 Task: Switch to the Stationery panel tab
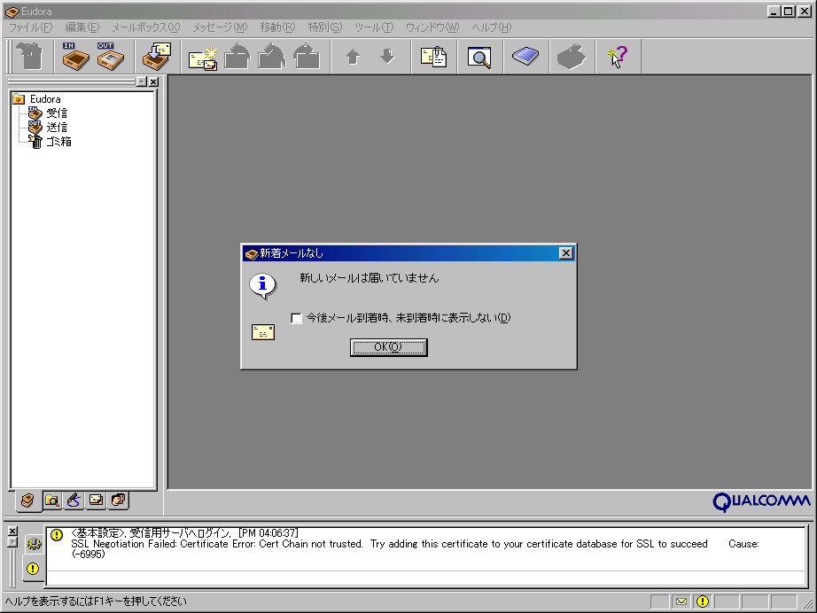[96, 500]
